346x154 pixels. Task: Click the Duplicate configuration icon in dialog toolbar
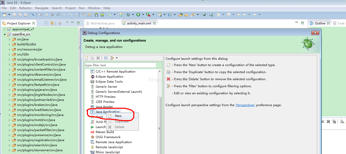[x=92, y=58]
